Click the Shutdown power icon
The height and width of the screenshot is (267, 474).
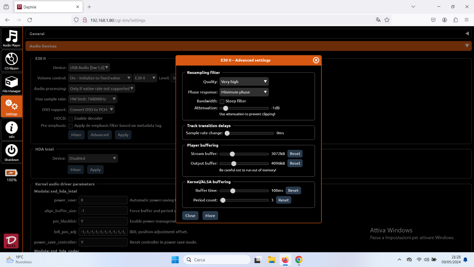(x=11, y=152)
